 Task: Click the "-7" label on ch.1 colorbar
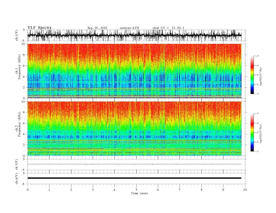coord(257,94)
